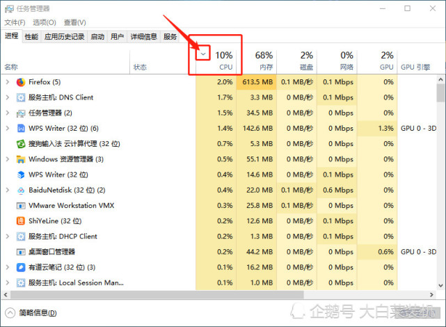Viewport: 446px width, 327px height.
Task: Click the 简略信息(D) link
Action: 38,313
